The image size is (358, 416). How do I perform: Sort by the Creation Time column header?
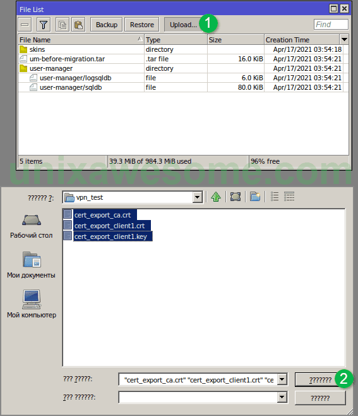click(302, 40)
